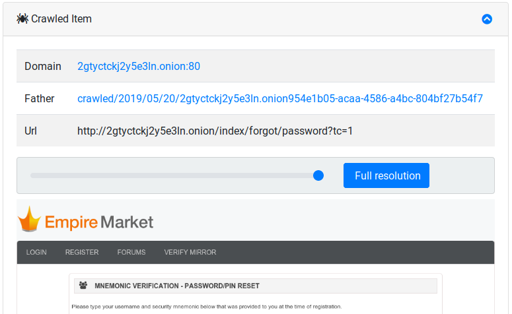Screen dimensions: 512x314
Task: Click the Domain row label
Action: pos(43,66)
